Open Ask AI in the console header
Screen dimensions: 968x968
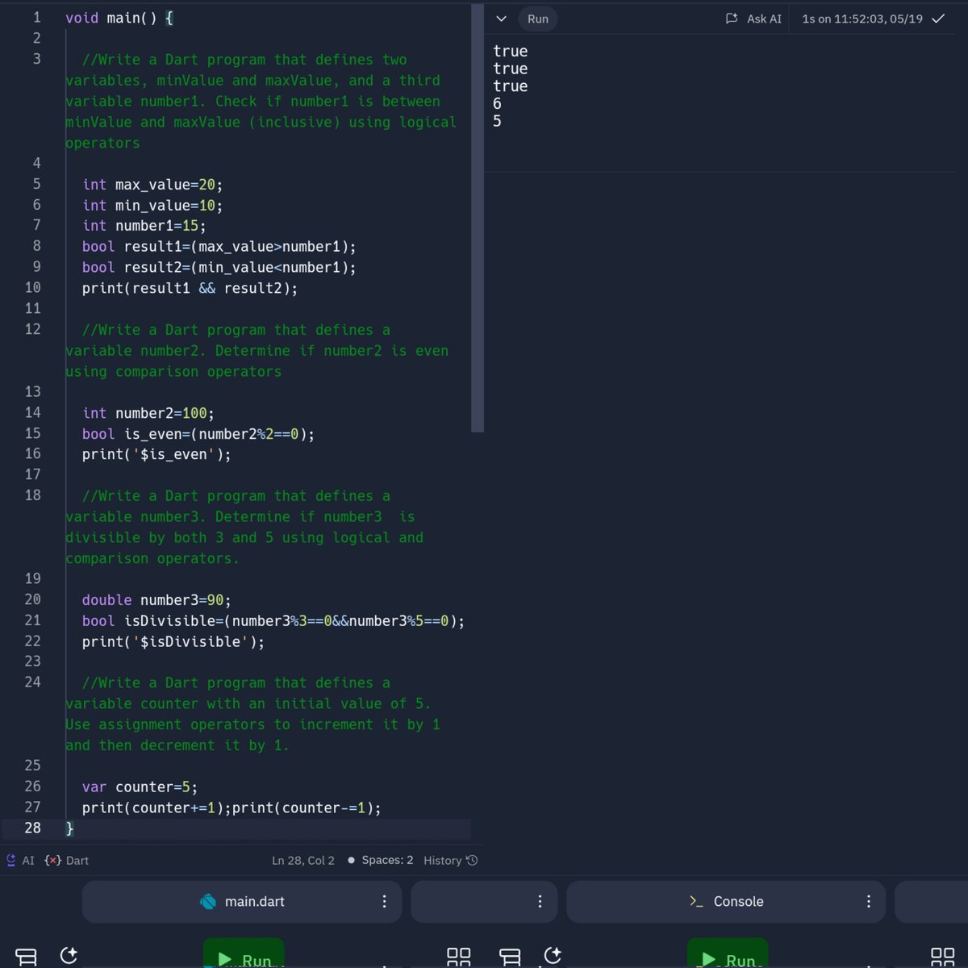click(753, 19)
